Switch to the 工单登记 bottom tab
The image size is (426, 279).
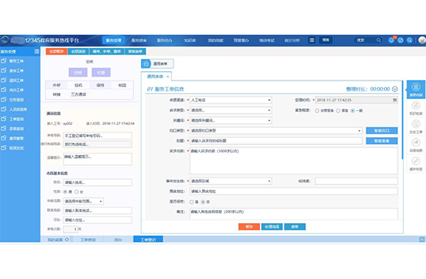point(148,239)
